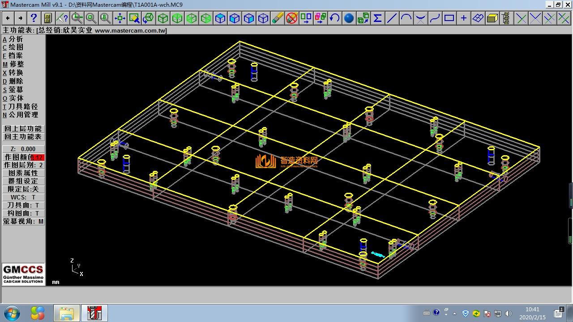Screen dimensions: 573x322
Task: Click the Line drawing tool icon
Action: tap(392, 18)
